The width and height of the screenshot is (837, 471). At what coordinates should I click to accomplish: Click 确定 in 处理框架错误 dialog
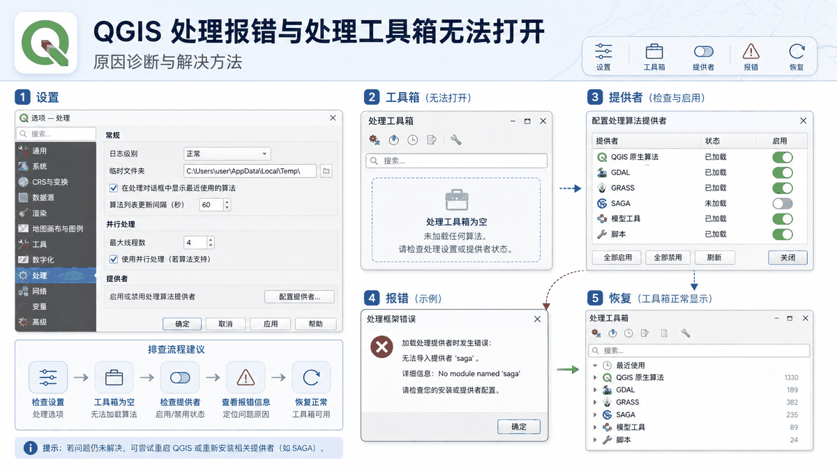click(519, 427)
